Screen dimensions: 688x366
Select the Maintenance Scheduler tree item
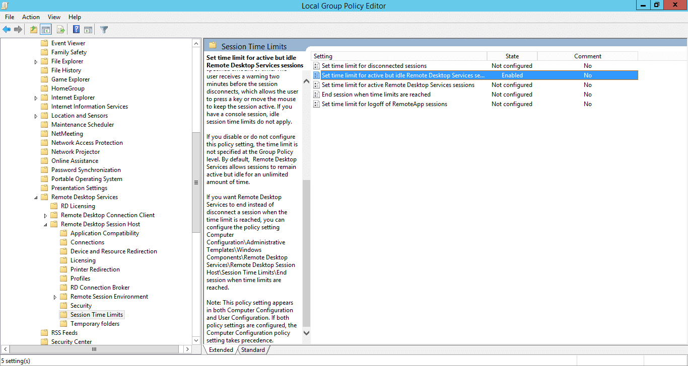83,125
